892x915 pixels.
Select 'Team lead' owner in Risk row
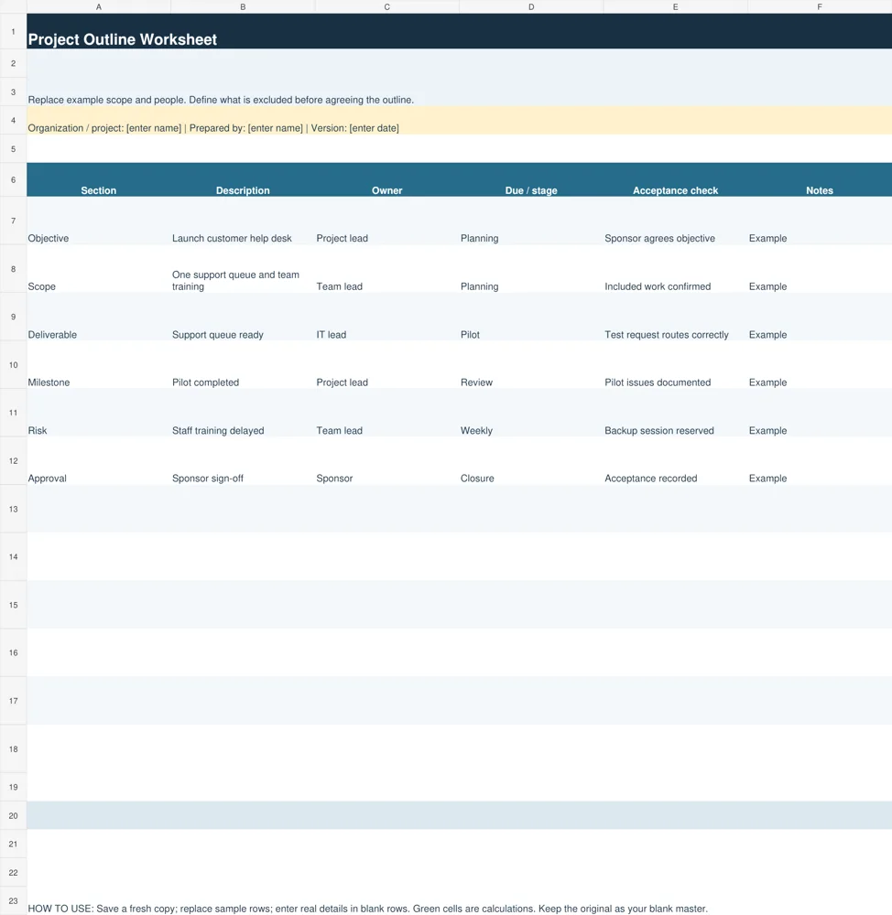(386, 413)
